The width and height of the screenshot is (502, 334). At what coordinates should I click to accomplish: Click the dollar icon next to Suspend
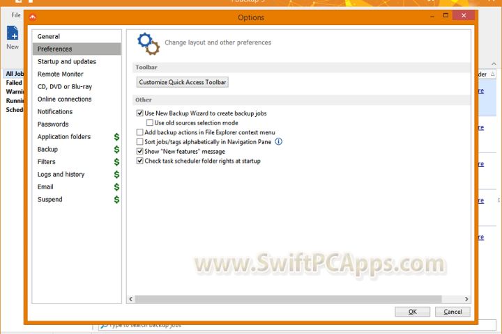tap(117, 200)
